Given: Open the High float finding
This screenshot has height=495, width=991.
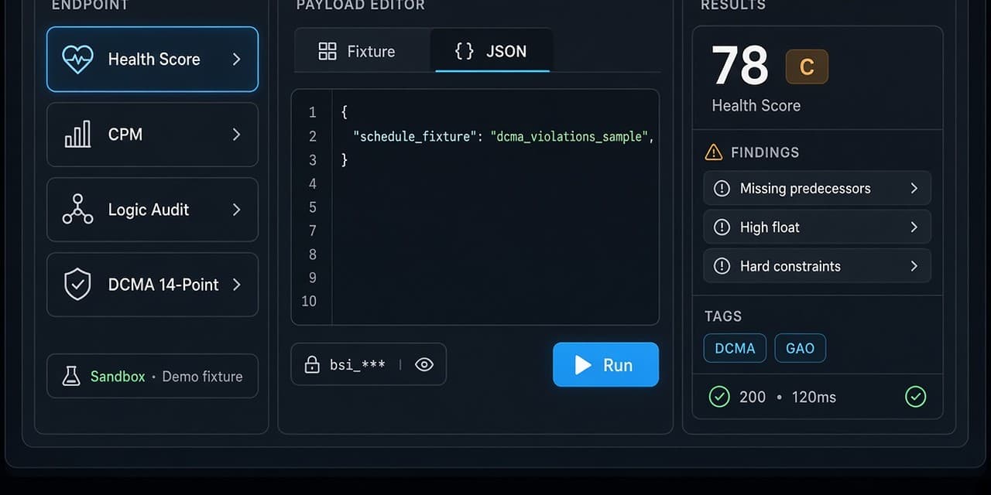Looking at the screenshot, I should point(817,227).
